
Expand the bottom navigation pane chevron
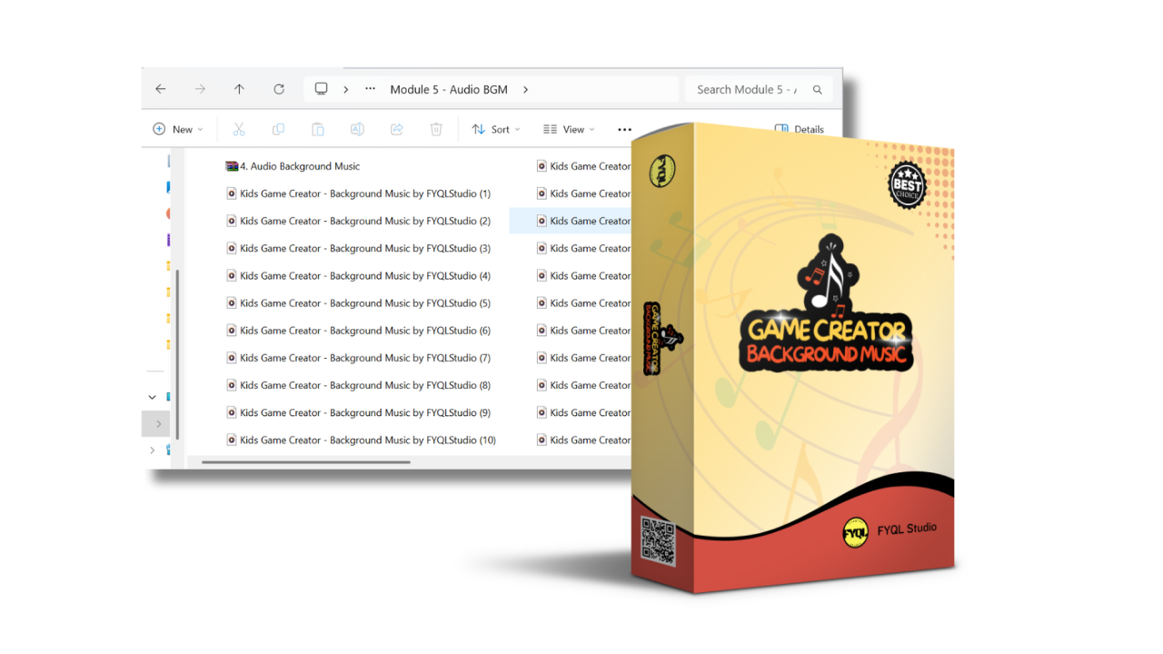152,451
